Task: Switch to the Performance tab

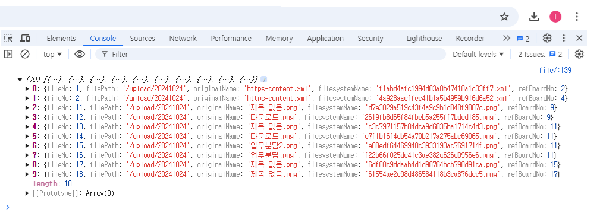Action: [231, 39]
